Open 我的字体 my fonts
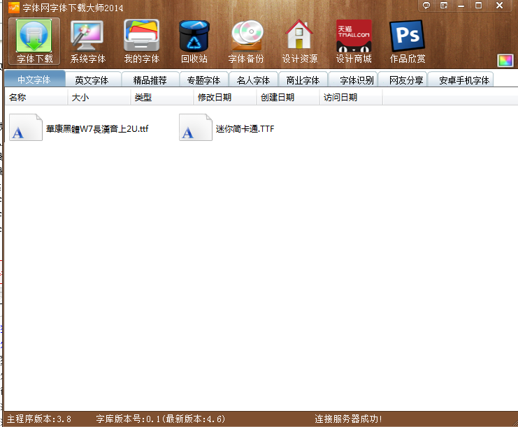This screenshot has width=518, height=427. click(x=141, y=41)
